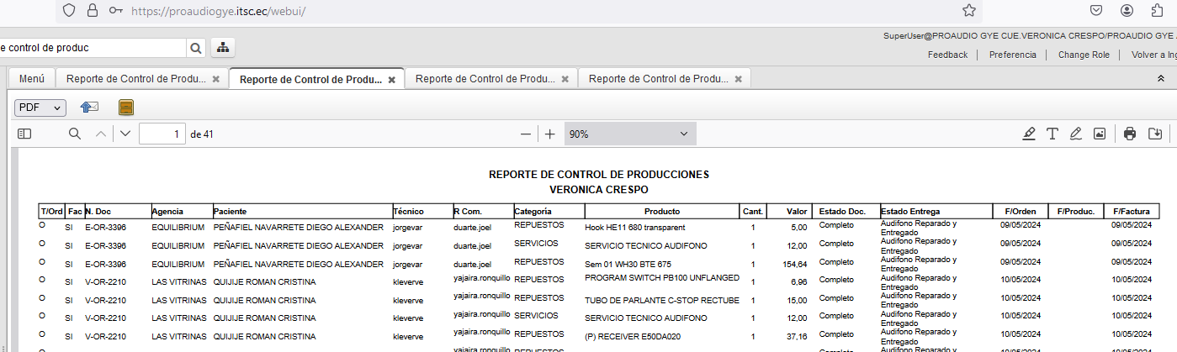
Task: Click the page number input field
Action: click(x=162, y=134)
